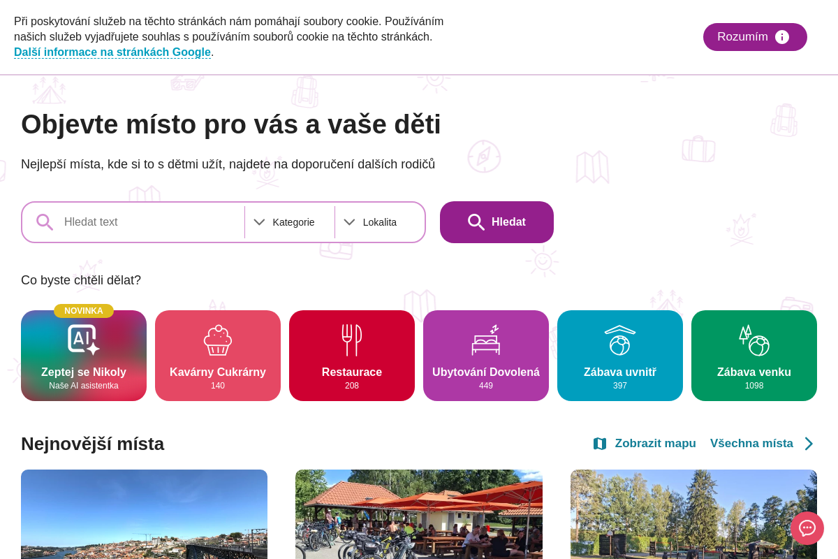The width and height of the screenshot is (838, 559).
Task: Click the AI assistant Nikola icon
Action: coord(84,340)
